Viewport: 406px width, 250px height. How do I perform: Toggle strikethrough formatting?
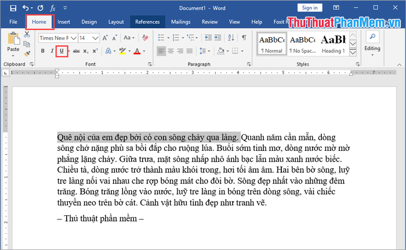point(76,51)
